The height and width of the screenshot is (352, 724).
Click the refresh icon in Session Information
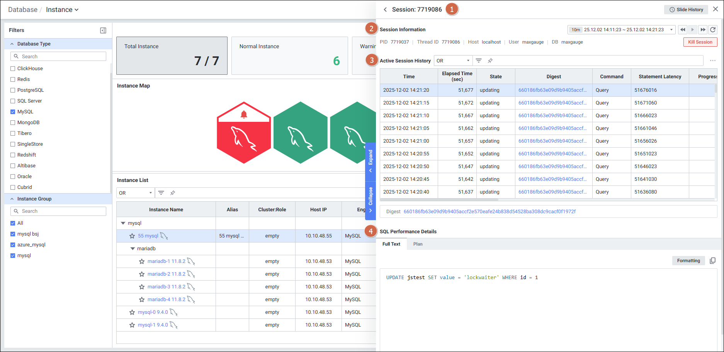point(713,30)
